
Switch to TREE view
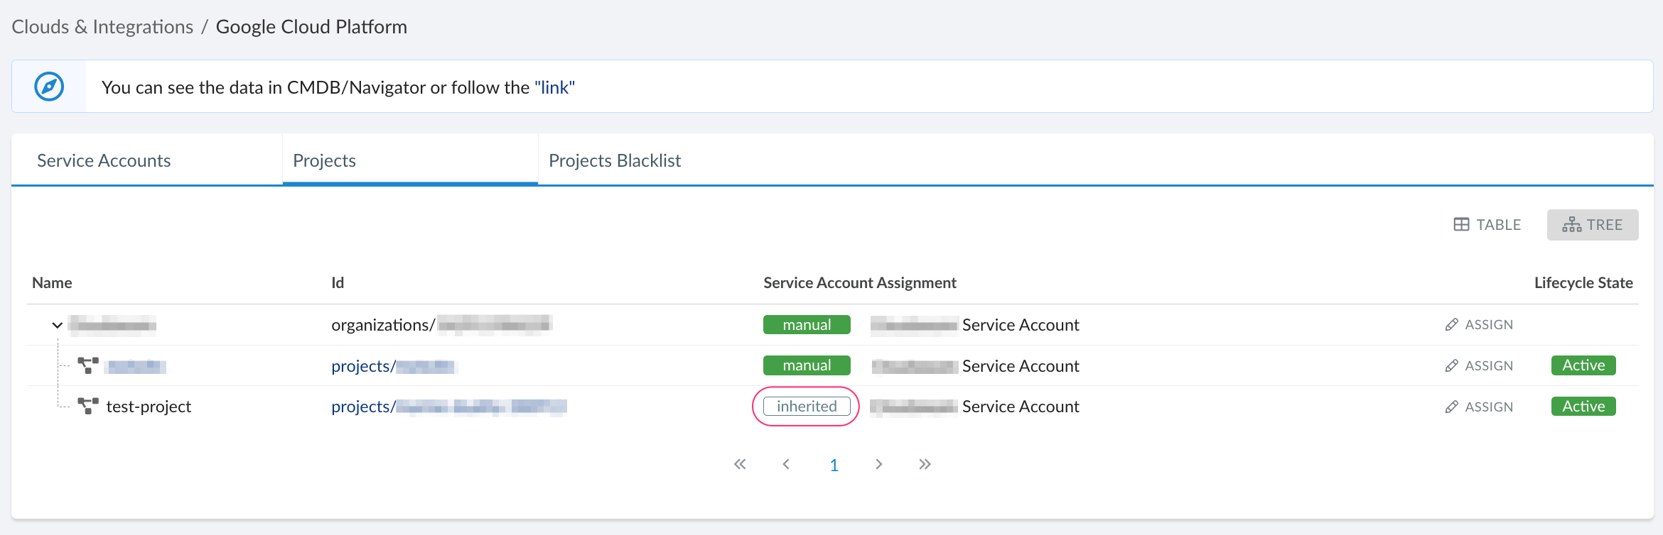[x=1592, y=225]
